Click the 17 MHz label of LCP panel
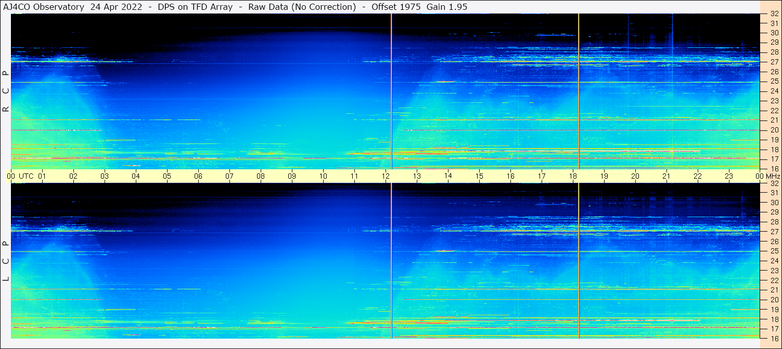Image resolution: width=782 pixels, height=349 pixels. (774, 329)
